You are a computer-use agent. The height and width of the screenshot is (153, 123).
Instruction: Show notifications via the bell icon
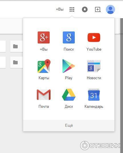pos(85,9)
